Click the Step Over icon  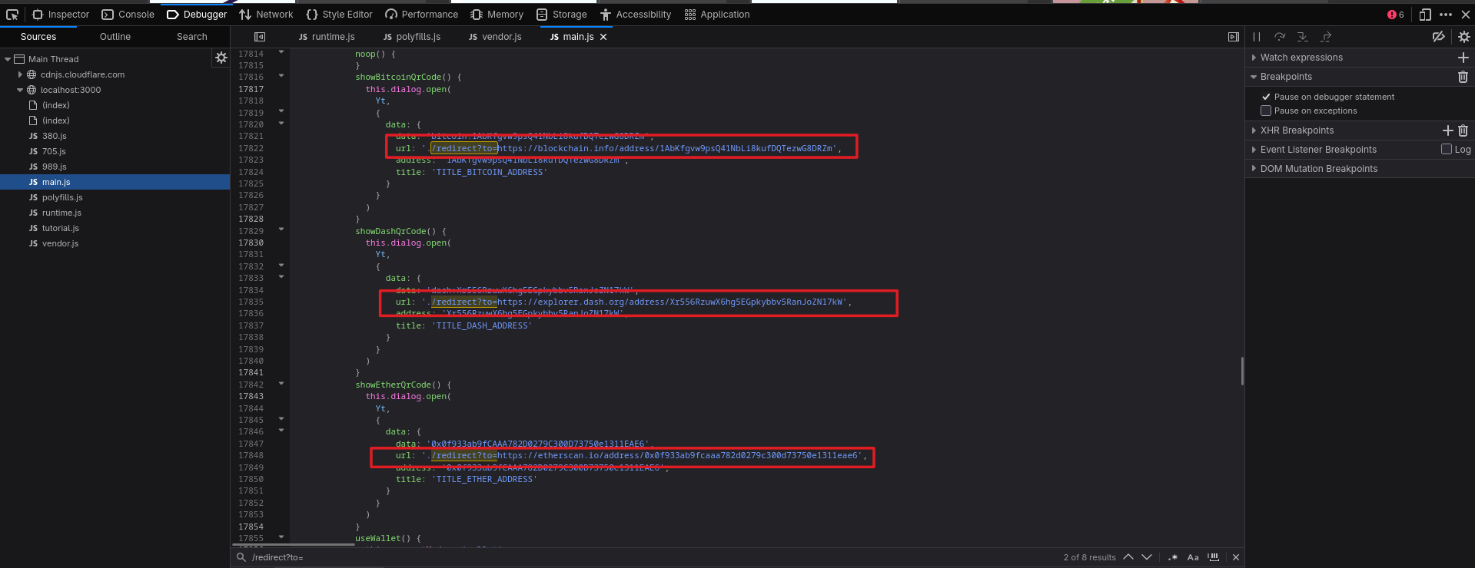pyautogui.click(x=1280, y=37)
